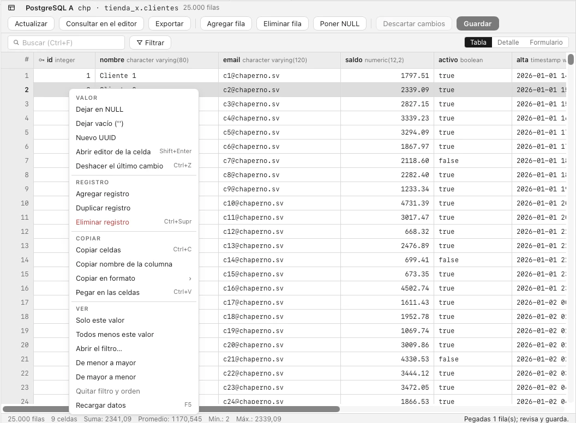Screen dimensions: 576x423
Task: Select Deshacer el último cambio
Action: click(x=134, y=166)
